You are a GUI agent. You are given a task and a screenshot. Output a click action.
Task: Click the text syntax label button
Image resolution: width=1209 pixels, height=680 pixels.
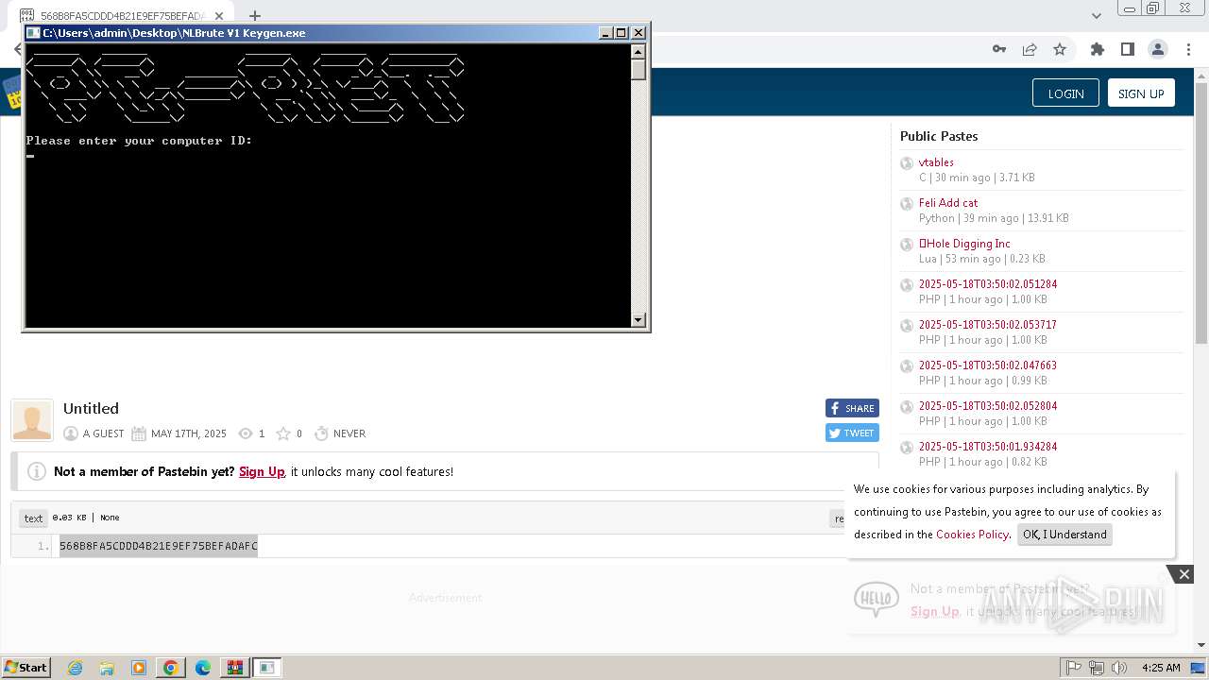pyautogui.click(x=33, y=518)
